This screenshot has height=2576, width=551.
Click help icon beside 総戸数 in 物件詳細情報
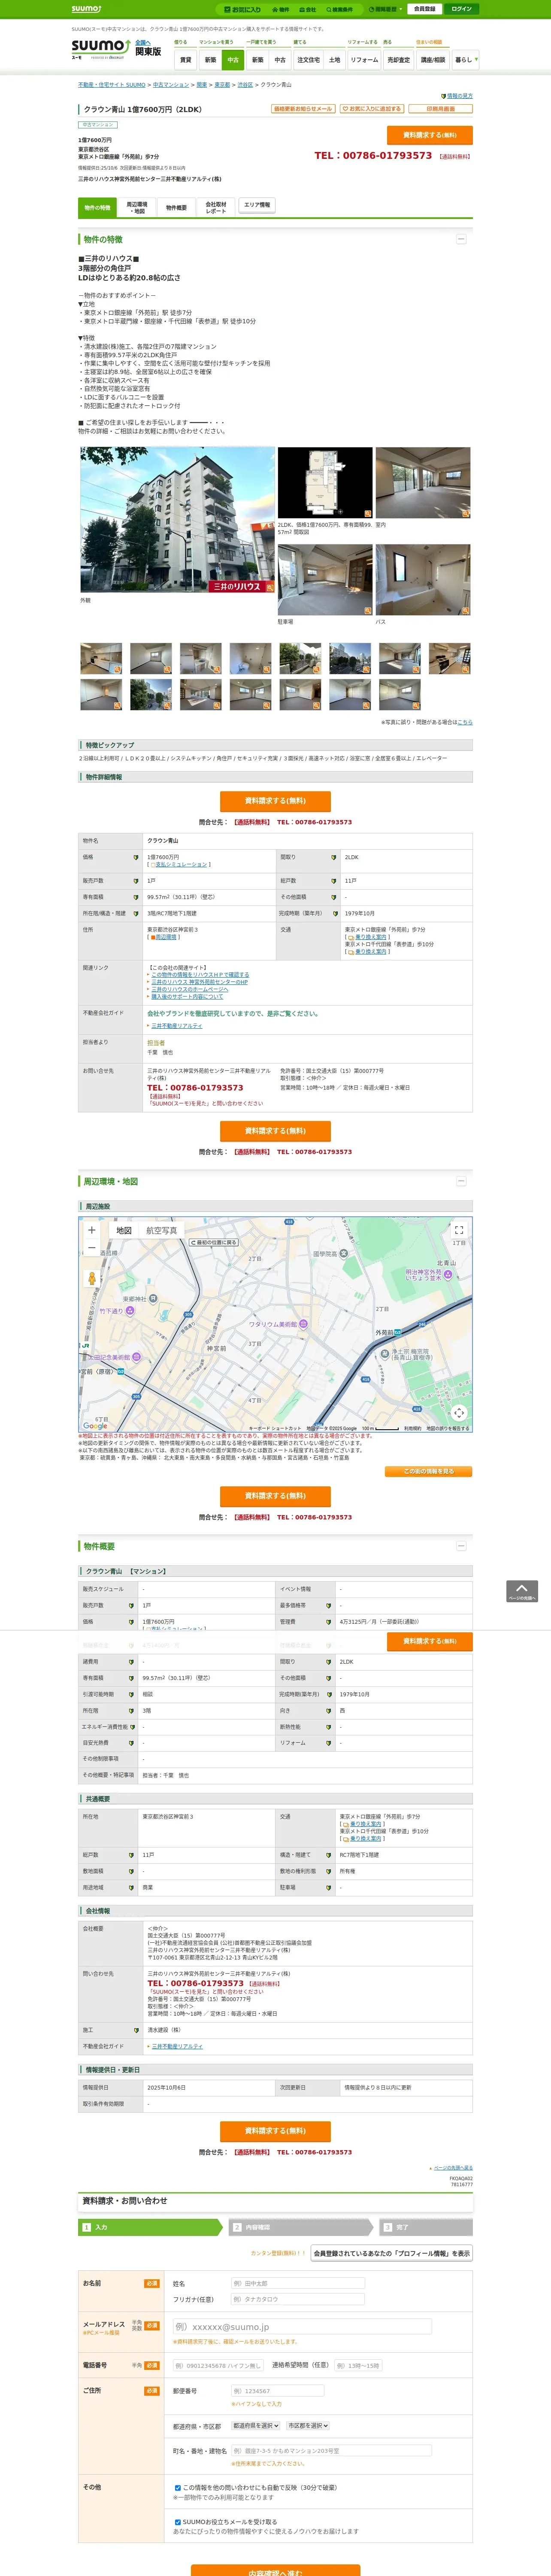click(x=334, y=881)
